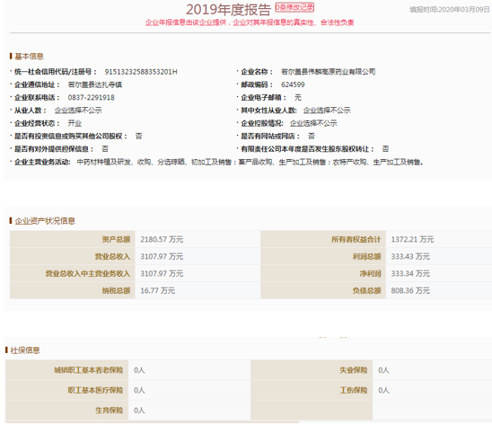Click the 纳税总额 label cell

pyautogui.click(x=73, y=290)
